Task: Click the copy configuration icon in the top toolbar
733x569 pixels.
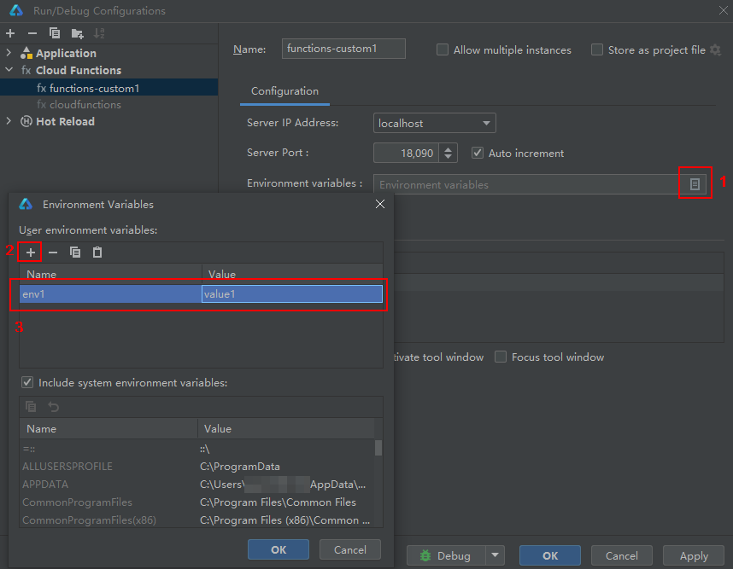Action: coord(55,33)
